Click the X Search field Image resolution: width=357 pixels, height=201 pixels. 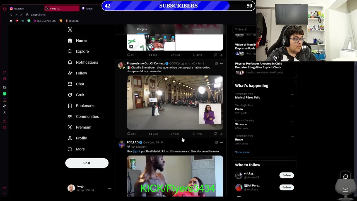pos(244,29)
